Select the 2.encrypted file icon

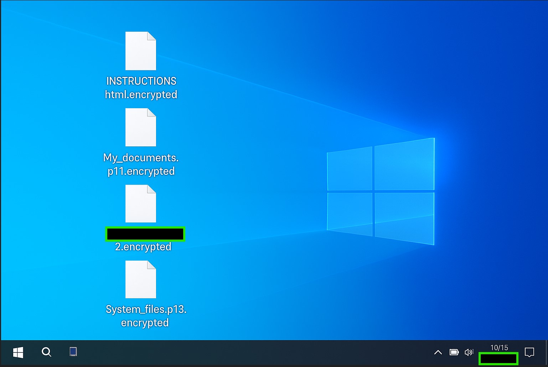click(x=141, y=204)
